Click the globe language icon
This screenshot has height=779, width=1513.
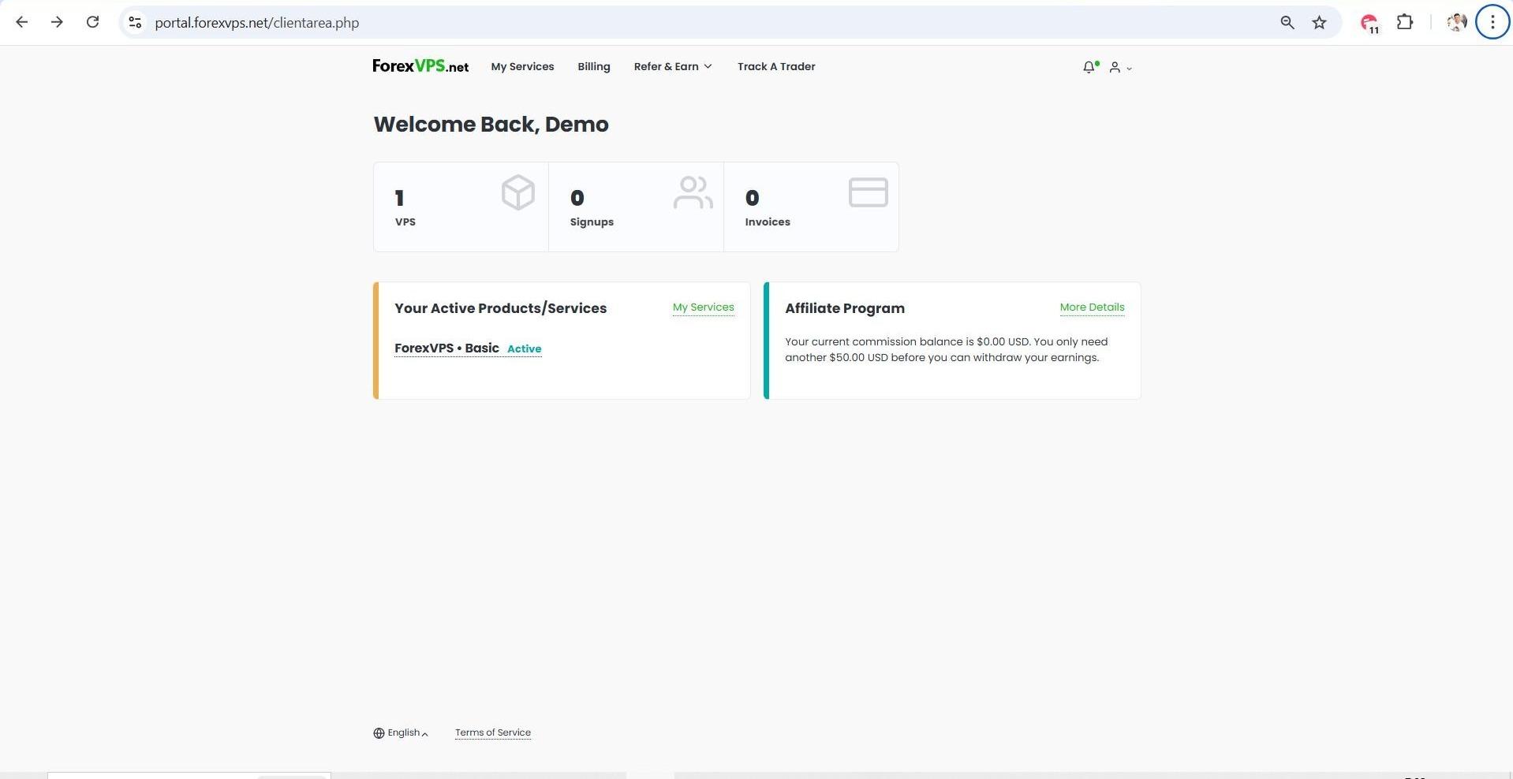tap(379, 733)
